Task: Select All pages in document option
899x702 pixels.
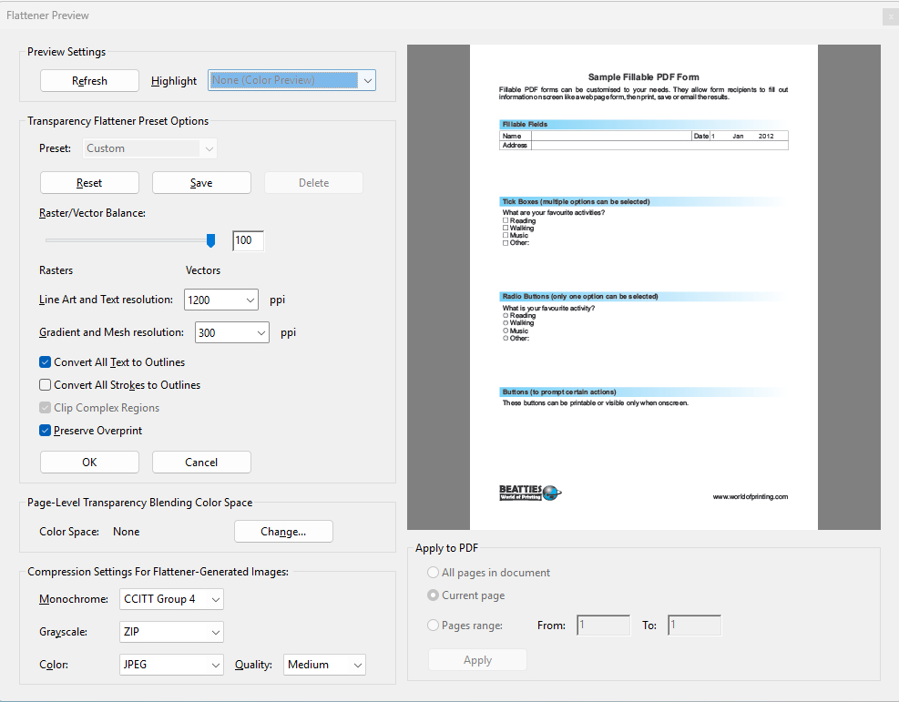Action: tap(433, 572)
